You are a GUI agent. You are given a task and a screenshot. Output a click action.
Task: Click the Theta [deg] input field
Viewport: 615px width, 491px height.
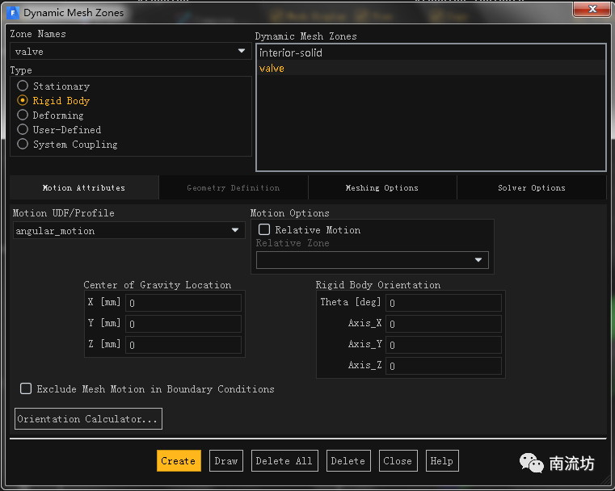tap(443, 303)
